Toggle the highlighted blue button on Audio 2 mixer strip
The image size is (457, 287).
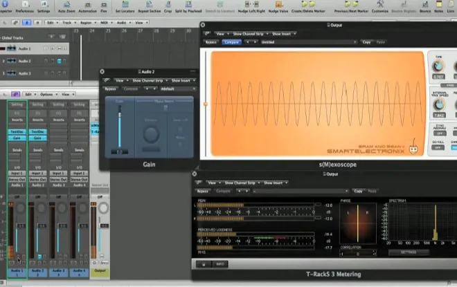[x=39, y=257]
